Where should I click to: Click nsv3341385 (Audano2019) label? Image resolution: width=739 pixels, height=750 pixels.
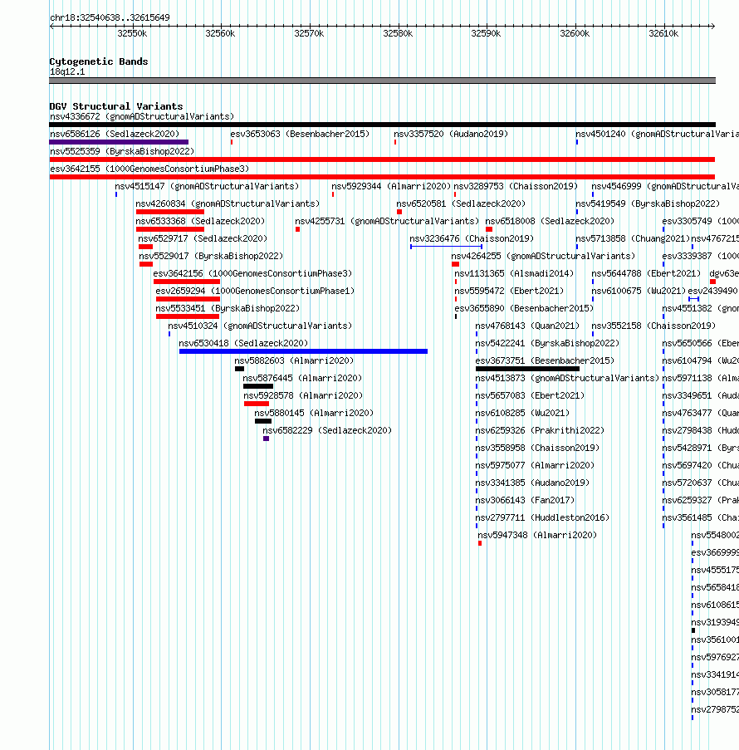(x=532, y=483)
